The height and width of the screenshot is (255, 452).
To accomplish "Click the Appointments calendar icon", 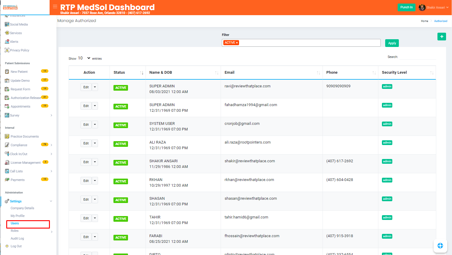I will pyautogui.click(x=7, y=106).
